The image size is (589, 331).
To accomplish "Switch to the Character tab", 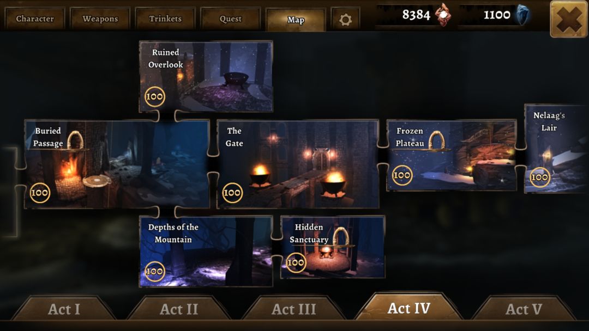I will click(x=35, y=19).
